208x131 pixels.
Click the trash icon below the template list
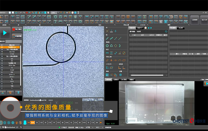(18, 93)
